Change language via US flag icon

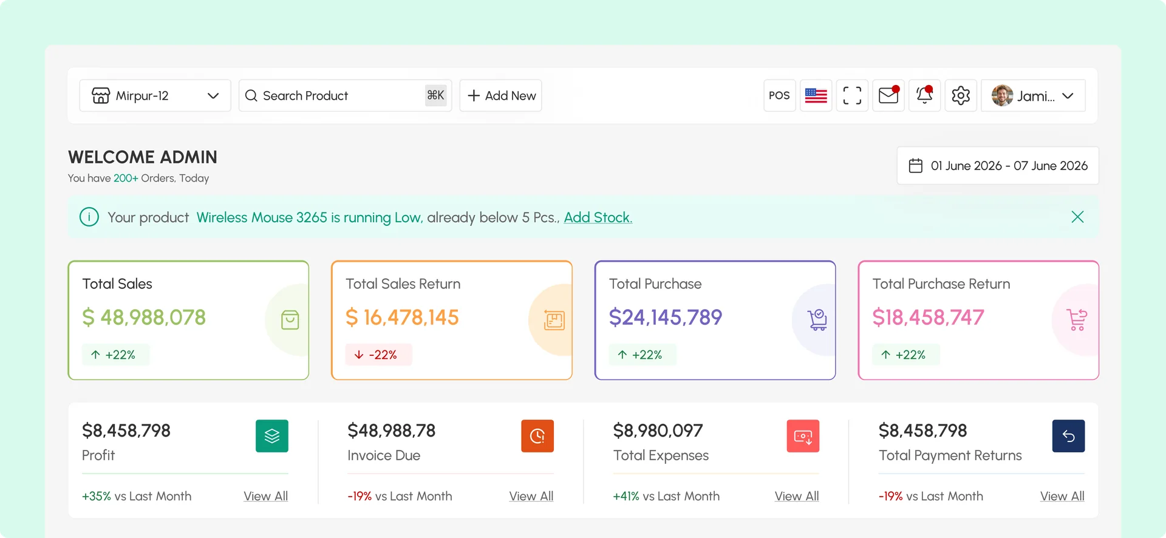pos(816,95)
